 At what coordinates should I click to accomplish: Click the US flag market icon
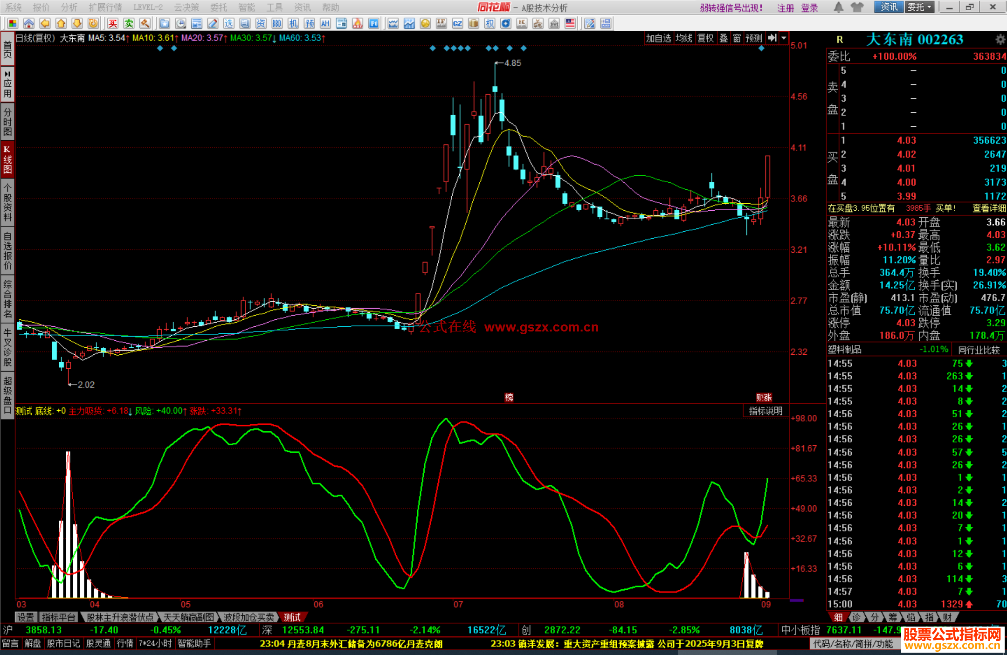tap(570, 23)
